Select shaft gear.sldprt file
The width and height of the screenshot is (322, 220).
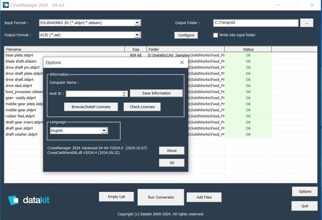19,128
